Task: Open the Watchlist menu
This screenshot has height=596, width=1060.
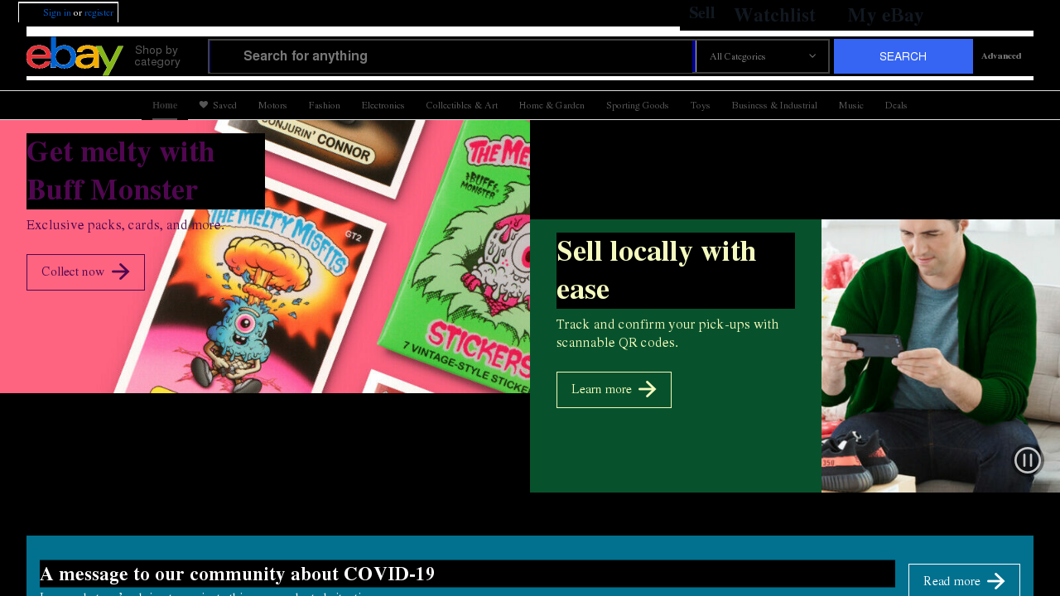Action: [774, 15]
